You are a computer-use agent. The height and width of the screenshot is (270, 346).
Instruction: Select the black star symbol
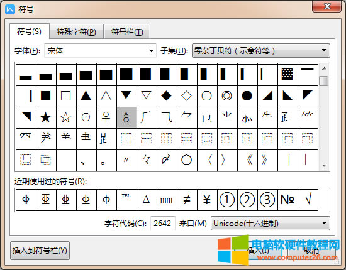(x=46, y=117)
